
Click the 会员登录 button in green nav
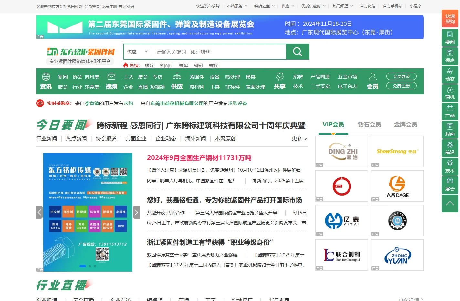(x=402, y=76)
